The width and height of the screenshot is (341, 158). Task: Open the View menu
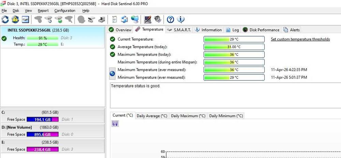pyautogui.click(x=28, y=11)
